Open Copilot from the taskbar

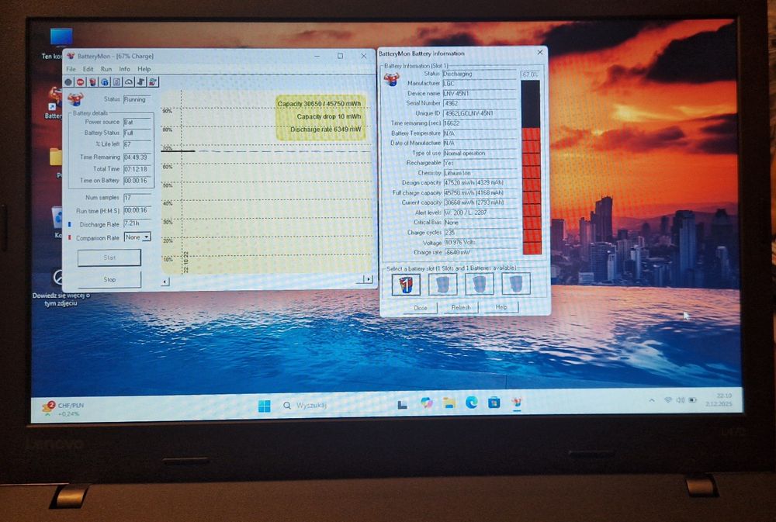tap(426, 403)
